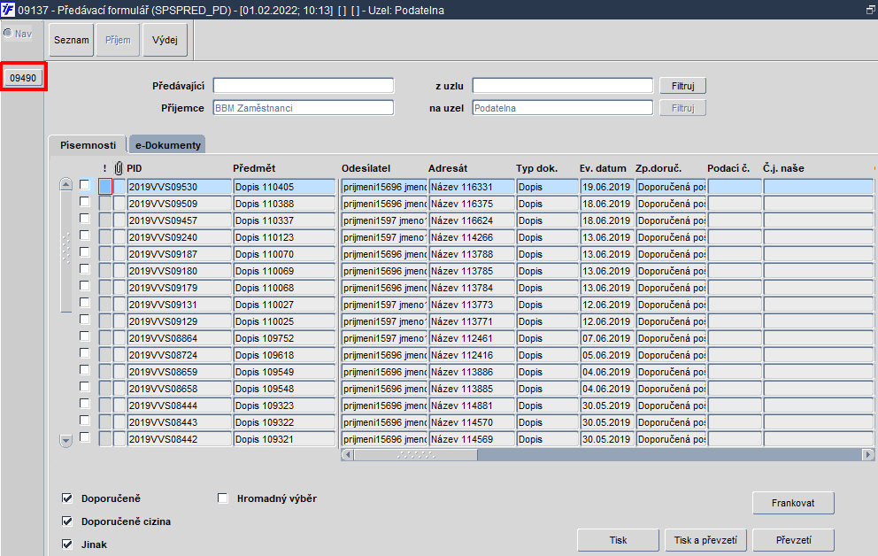Toggle the Doporučeně checkbox
Viewport: 878px width, 556px height.
(67, 498)
